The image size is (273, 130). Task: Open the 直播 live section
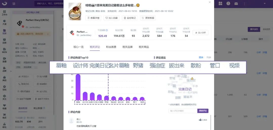click(x=4, y=60)
